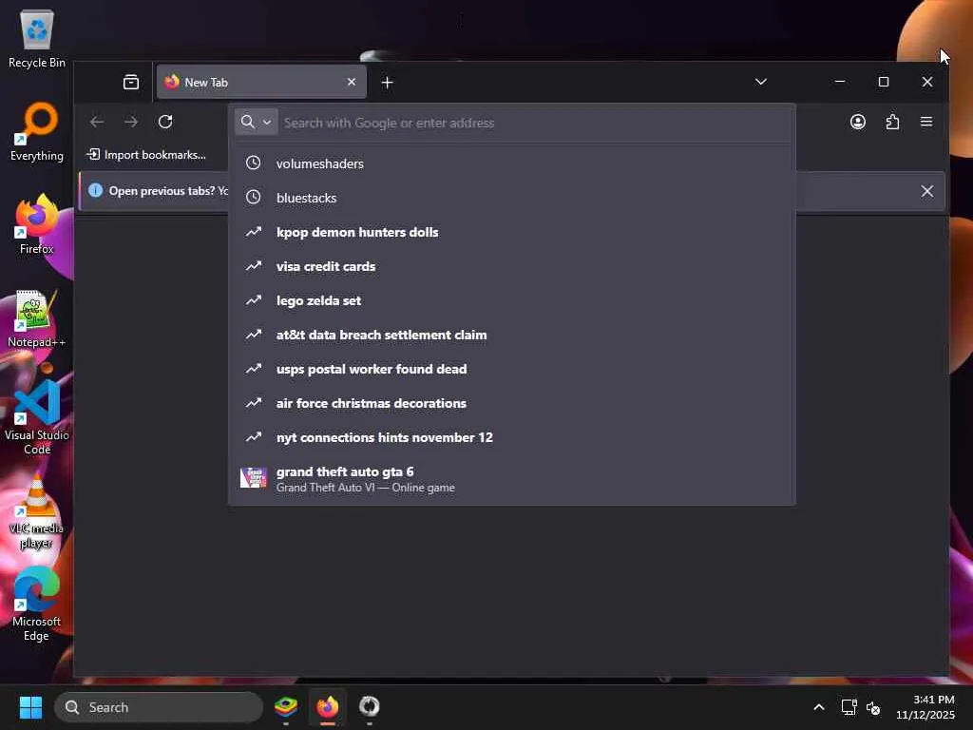Maximize the Firefox window
This screenshot has height=730, width=973.
pyautogui.click(x=884, y=82)
